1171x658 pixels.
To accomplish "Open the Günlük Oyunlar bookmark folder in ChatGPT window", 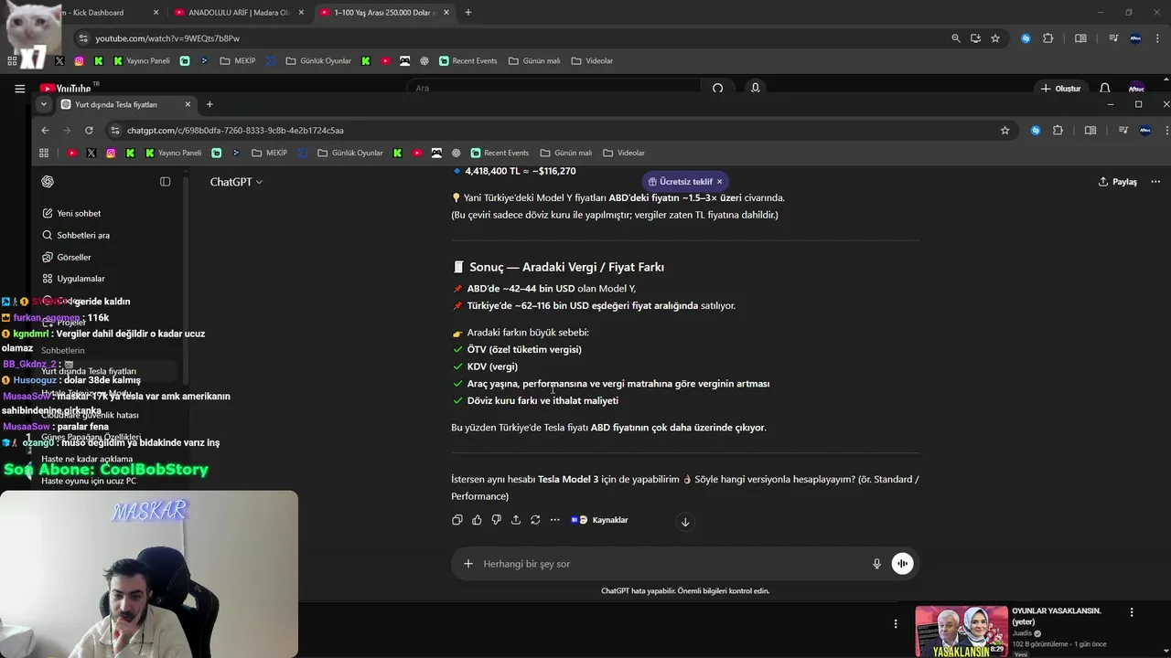I will pyautogui.click(x=349, y=153).
